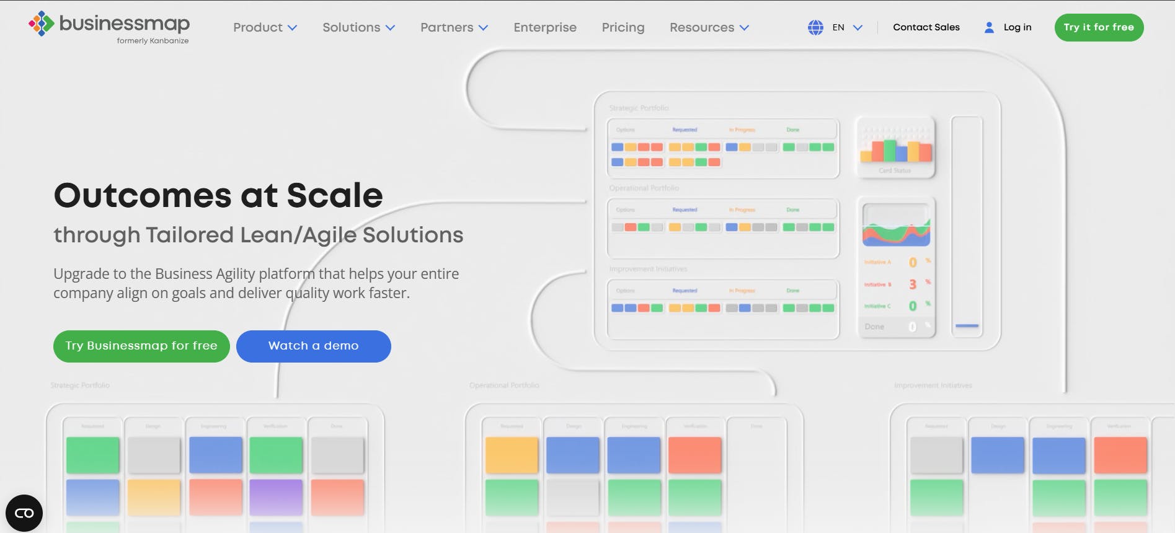Open the Partners menu
This screenshot has height=533, width=1175.
coord(447,27)
